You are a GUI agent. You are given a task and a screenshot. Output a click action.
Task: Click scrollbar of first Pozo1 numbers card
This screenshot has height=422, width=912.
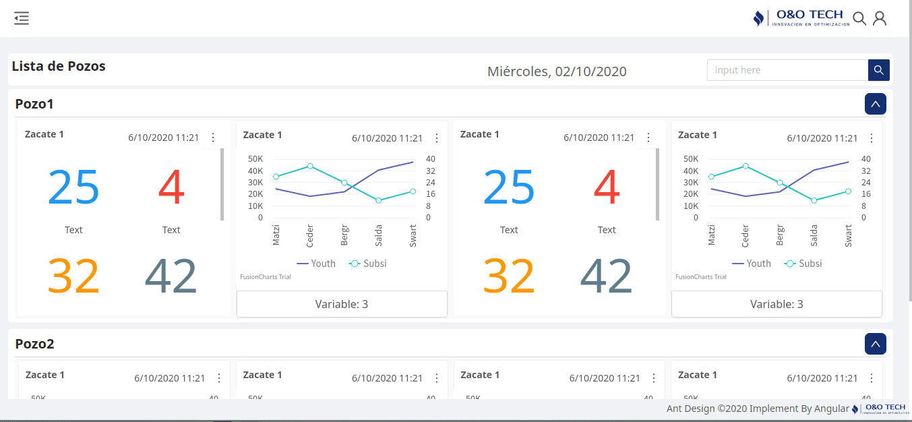click(222, 184)
